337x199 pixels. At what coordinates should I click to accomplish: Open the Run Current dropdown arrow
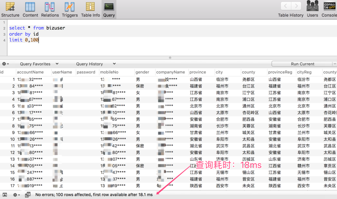[x=335, y=64]
